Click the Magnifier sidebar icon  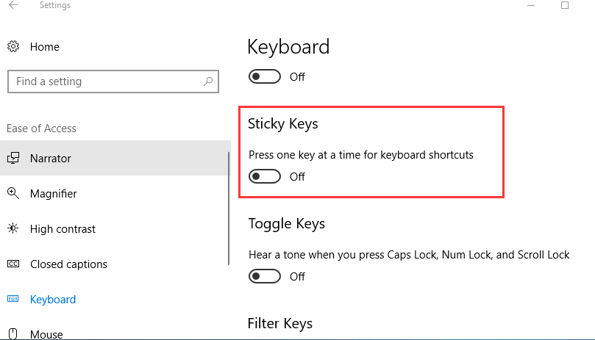[13, 194]
